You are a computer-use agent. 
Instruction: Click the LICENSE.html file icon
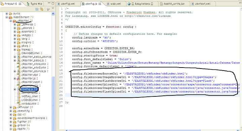[19, 100]
